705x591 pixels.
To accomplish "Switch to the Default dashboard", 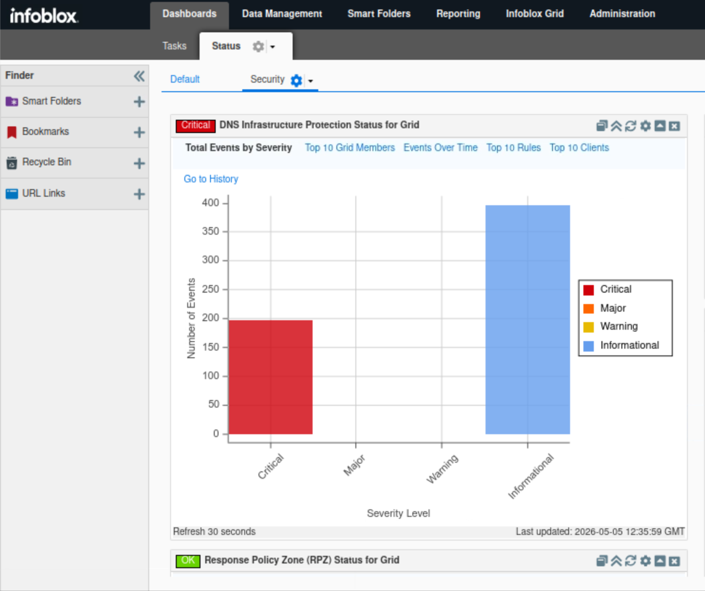I will coord(185,79).
